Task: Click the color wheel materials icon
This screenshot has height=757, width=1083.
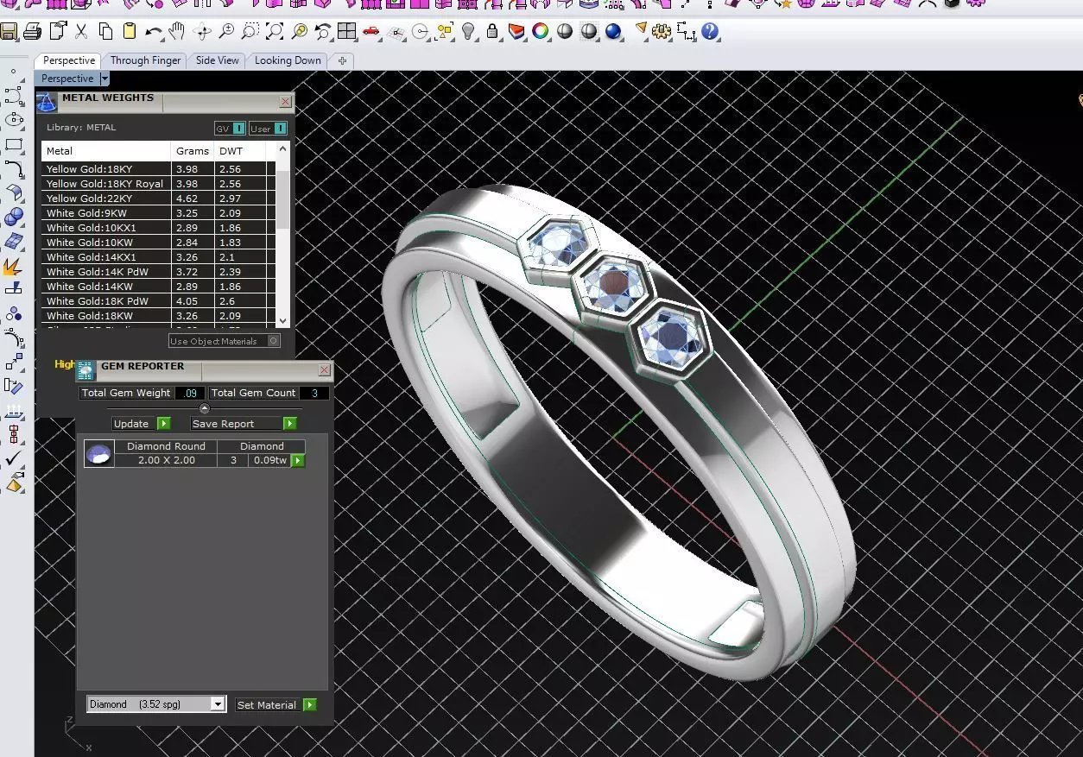Action: point(541,32)
